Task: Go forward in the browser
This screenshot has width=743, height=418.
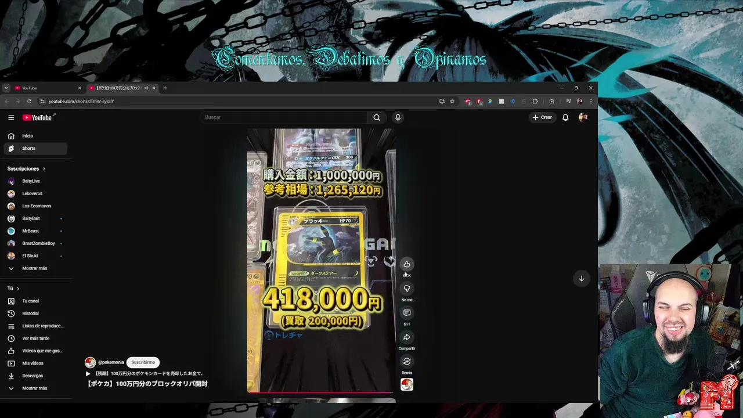Action: click(17, 101)
